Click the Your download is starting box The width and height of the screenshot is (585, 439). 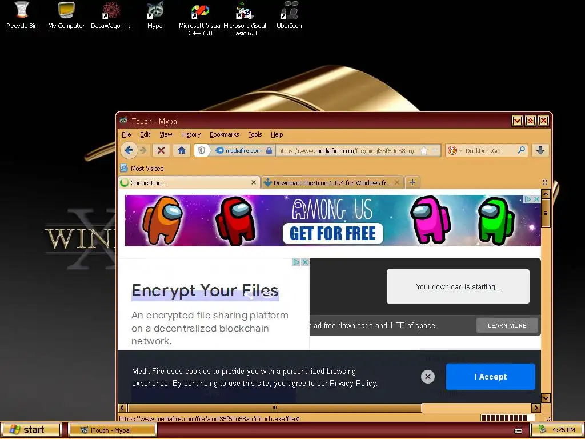coord(458,286)
